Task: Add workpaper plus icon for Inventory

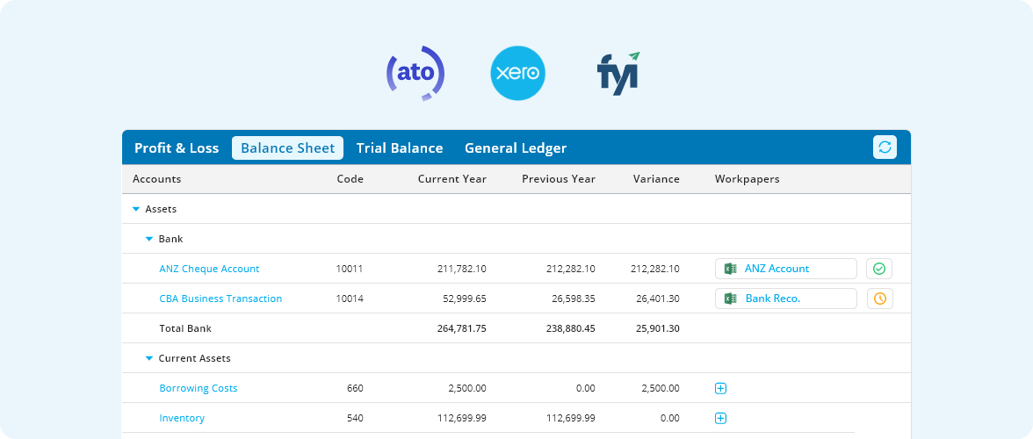Action: (x=720, y=418)
